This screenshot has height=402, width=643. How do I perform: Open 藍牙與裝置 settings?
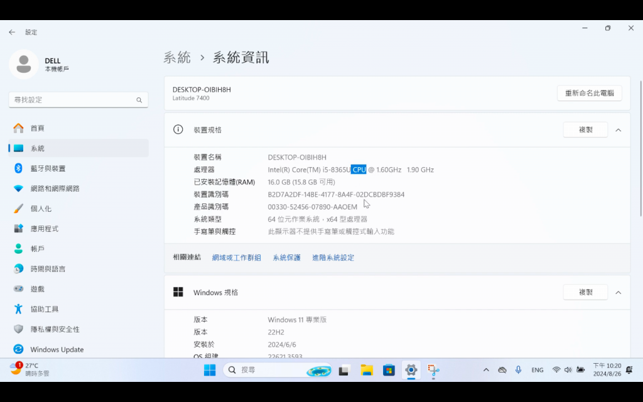coord(78,168)
